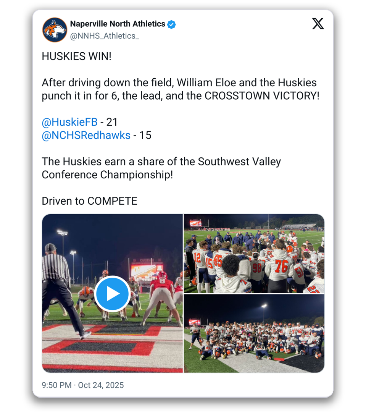Viewport: 366px width, 414px height.
Task: Open the team group pose photo
Action: pyautogui.click(x=254, y=333)
